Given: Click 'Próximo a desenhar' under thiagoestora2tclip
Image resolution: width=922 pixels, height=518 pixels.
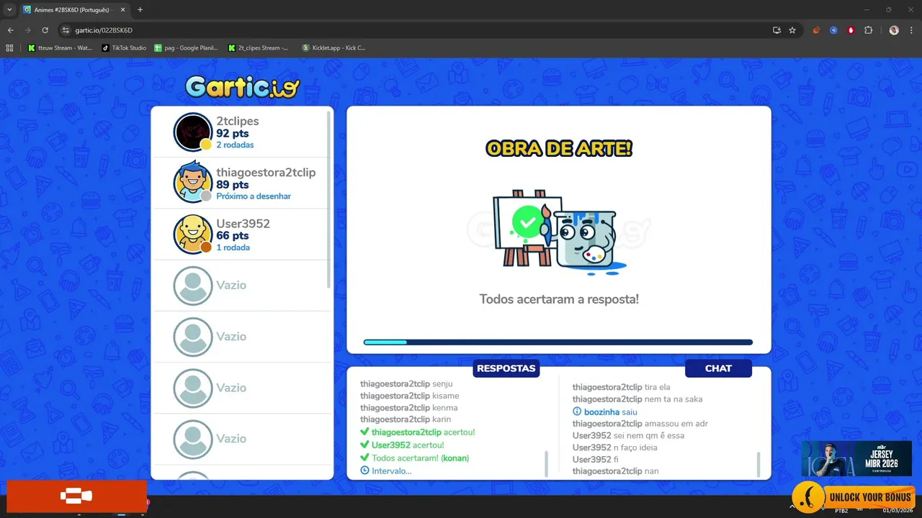Looking at the screenshot, I should click(x=254, y=196).
